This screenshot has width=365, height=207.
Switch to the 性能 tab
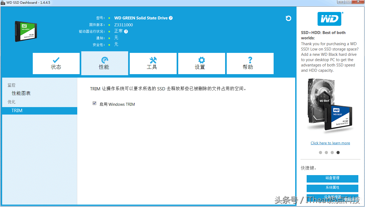coord(105,63)
